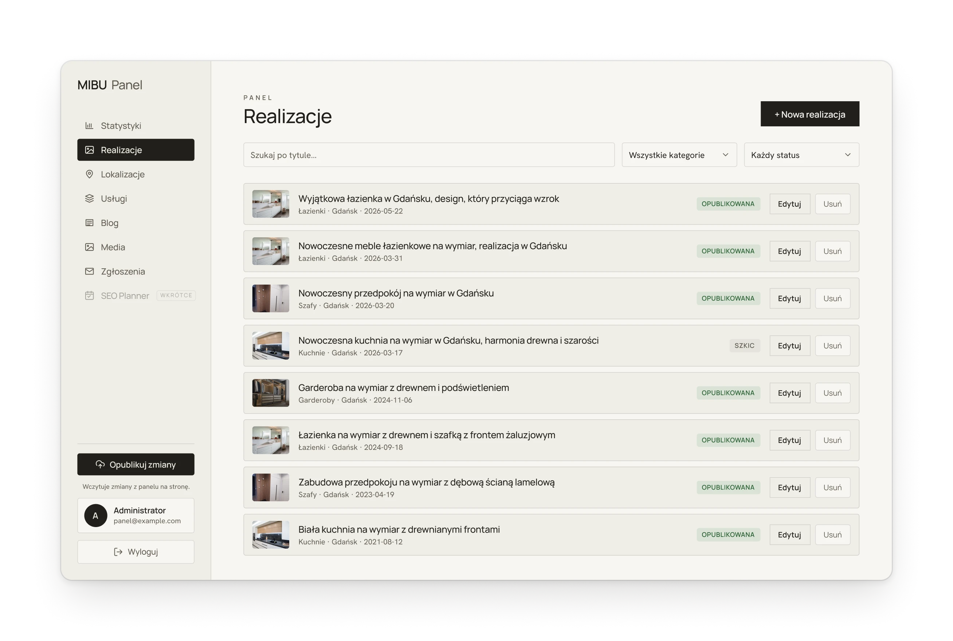Image resolution: width=953 pixels, height=641 pixels.
Task: Go to Zgłoszenia in the sidebar
Action: coord(136,271)
